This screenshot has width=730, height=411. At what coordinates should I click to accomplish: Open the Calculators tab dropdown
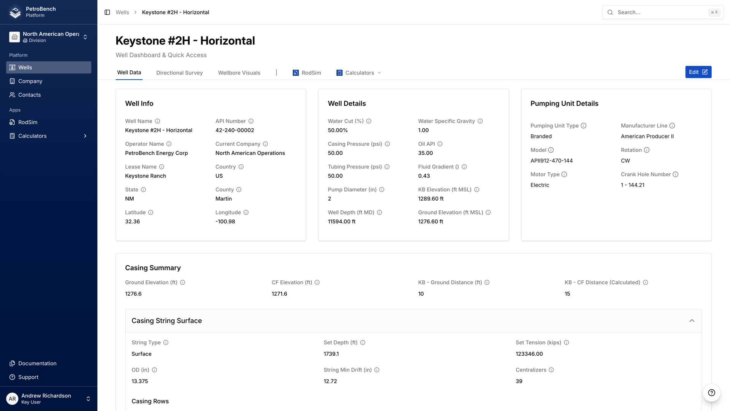click(359, 73)
